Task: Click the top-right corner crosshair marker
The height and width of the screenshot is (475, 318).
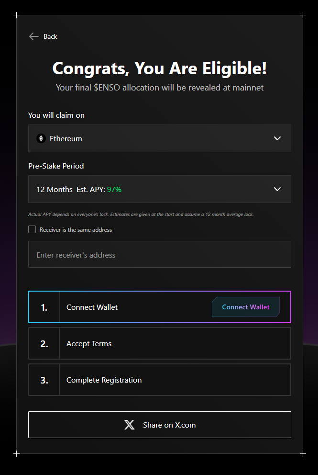Action: click(x=303, y=15)
